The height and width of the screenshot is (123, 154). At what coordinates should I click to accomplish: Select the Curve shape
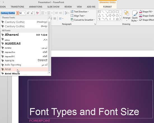tap(107, 19)
